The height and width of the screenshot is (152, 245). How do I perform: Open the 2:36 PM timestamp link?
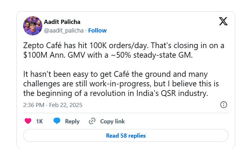[x=34, y=105]
